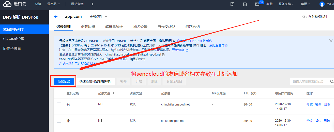This screenshot has width=334, height=132.
Task: Go back using the blue arrow
Action: 56,17
